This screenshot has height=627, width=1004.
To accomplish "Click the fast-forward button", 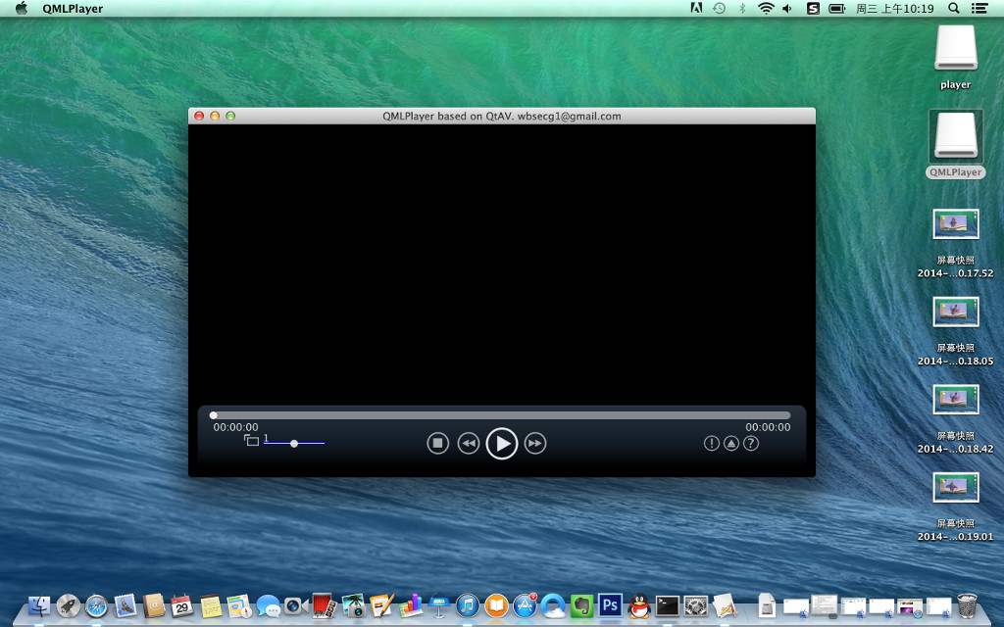I will [x=535, y=443].
